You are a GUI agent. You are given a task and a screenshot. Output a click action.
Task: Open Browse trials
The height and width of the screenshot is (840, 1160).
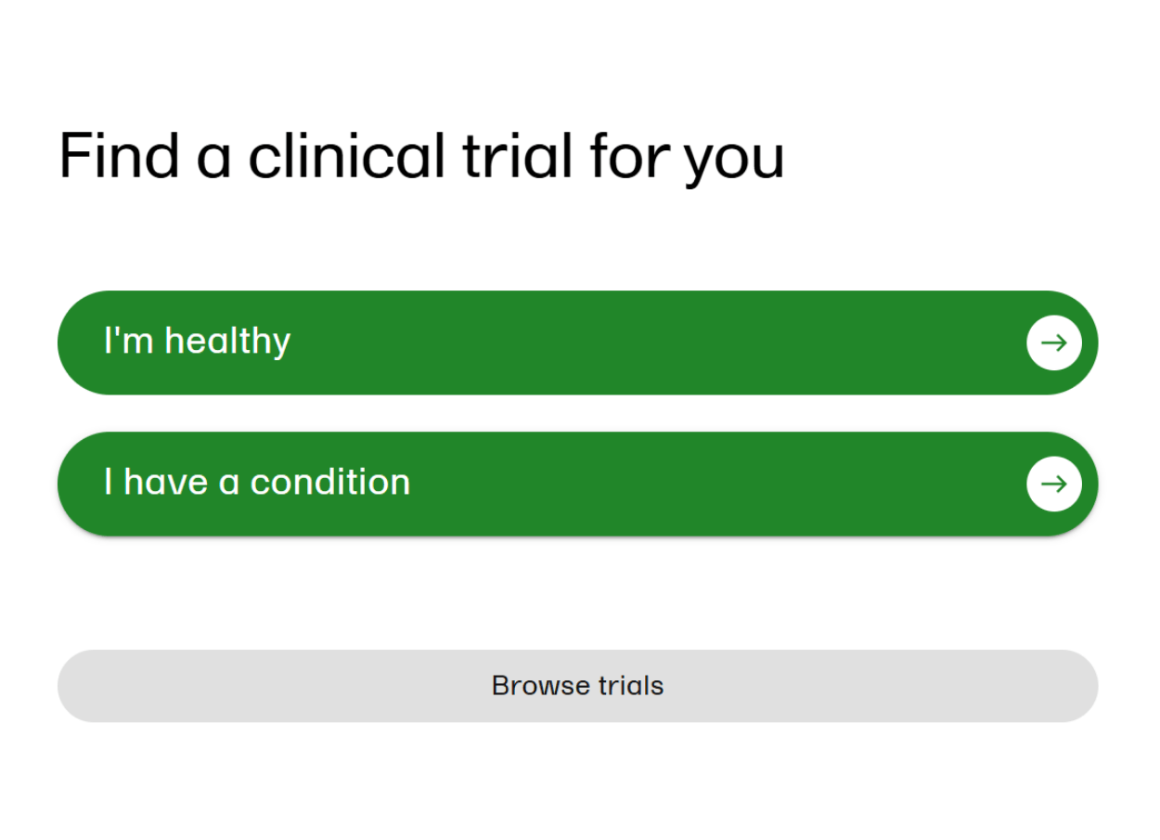point(577,686)
